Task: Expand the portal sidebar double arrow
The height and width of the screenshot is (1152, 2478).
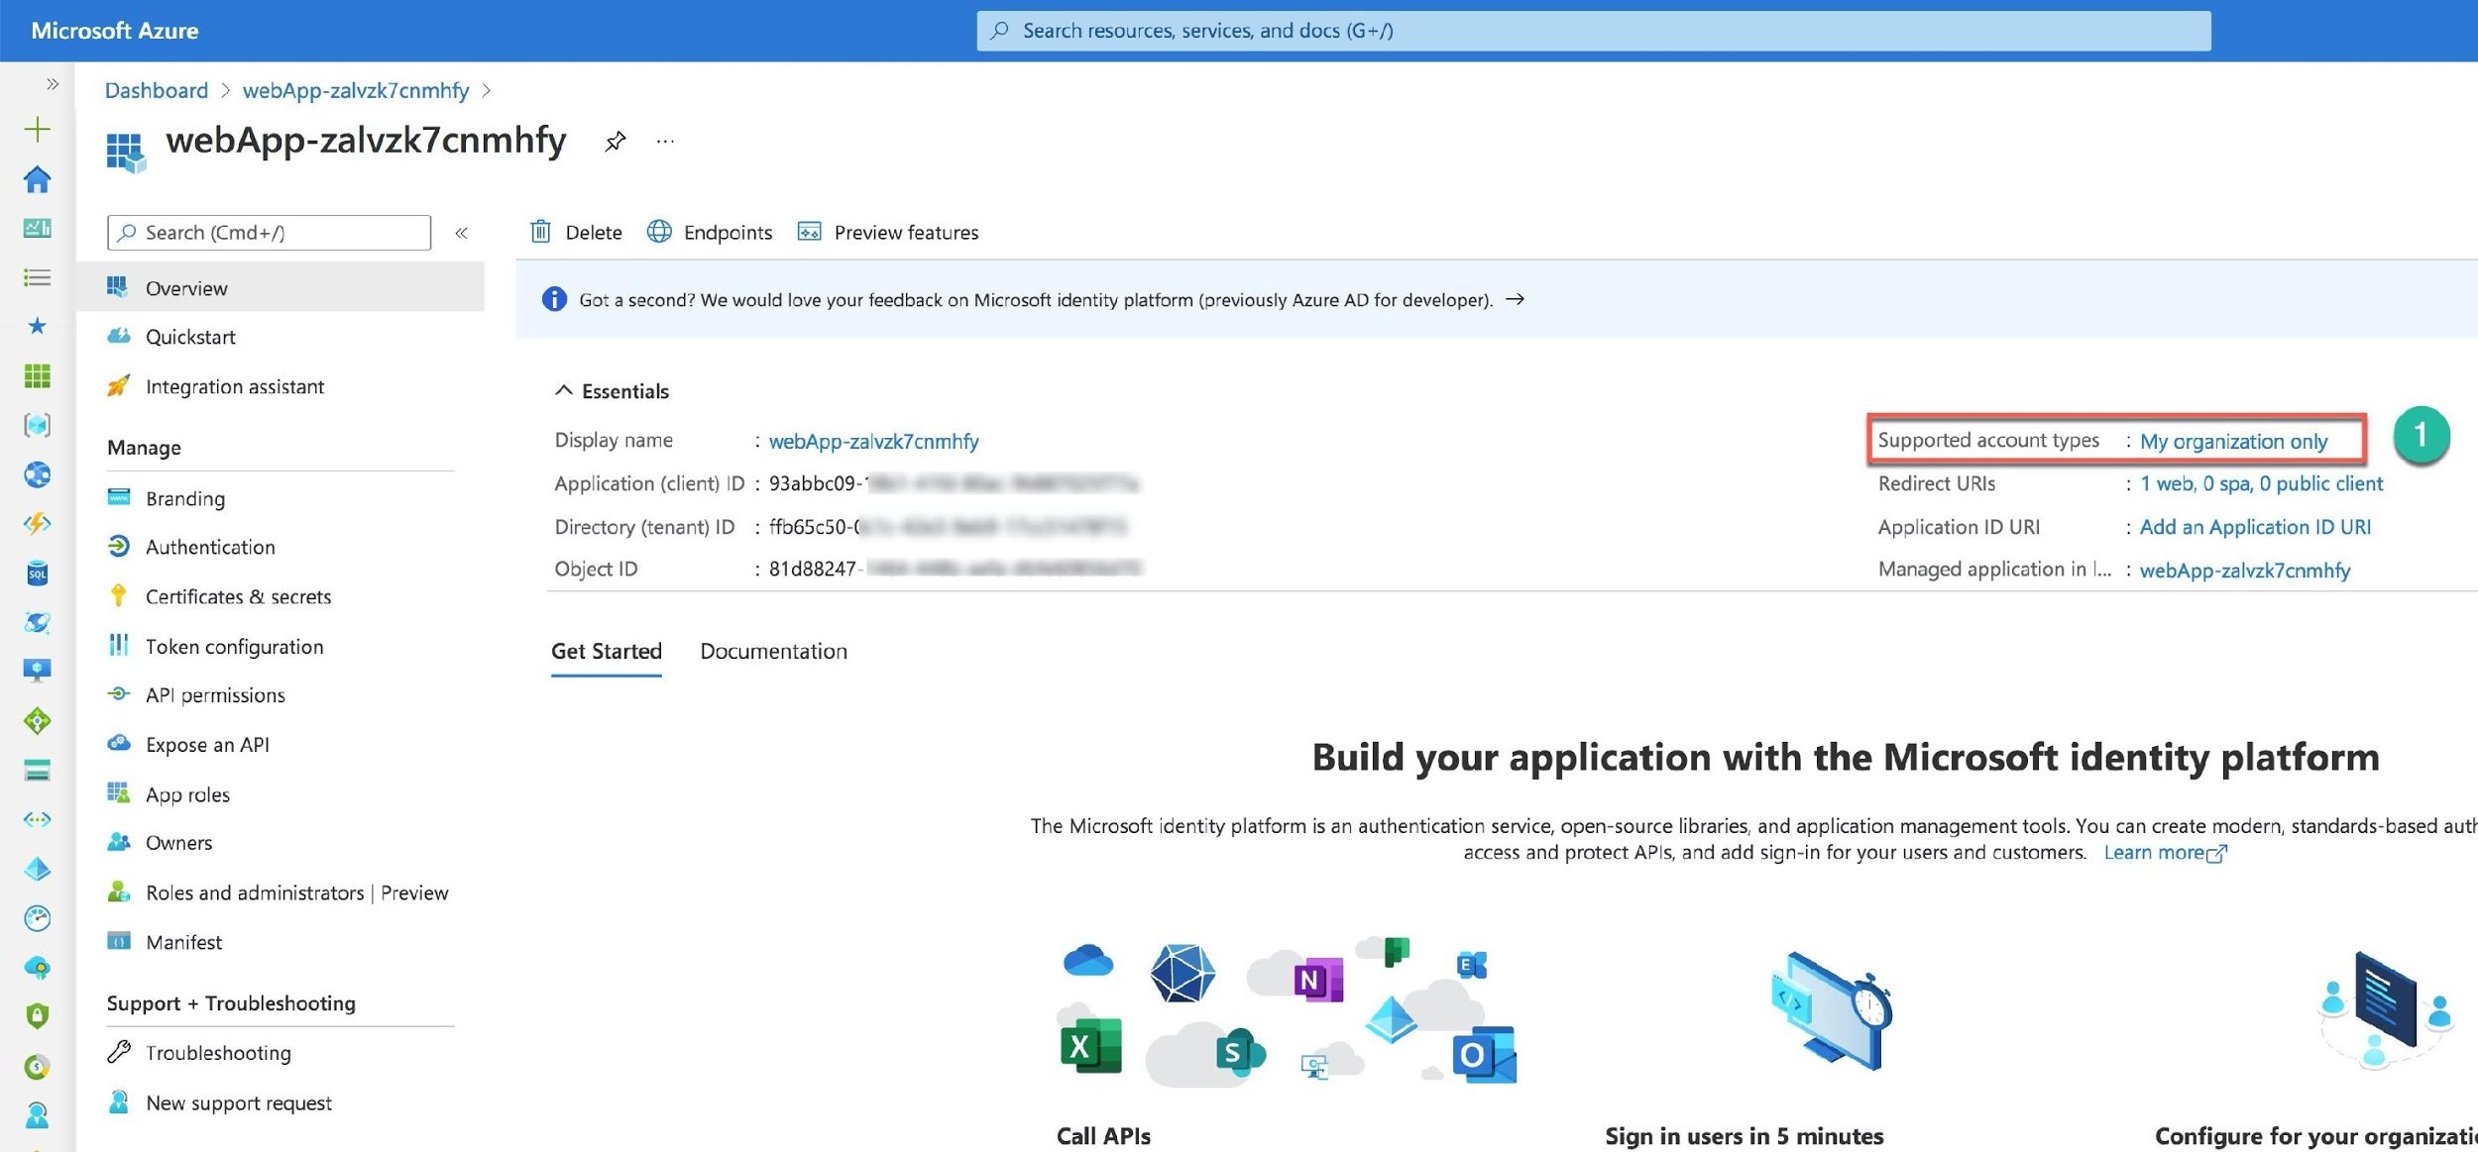Action: point(53,84)
